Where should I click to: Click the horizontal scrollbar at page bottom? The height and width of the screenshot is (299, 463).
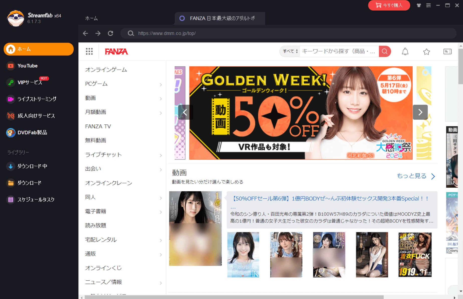[234, 297]
